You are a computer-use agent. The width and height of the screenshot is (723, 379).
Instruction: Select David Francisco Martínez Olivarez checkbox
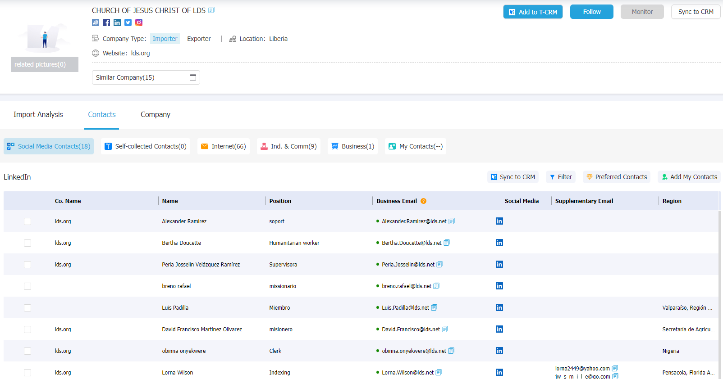point(27,329)
